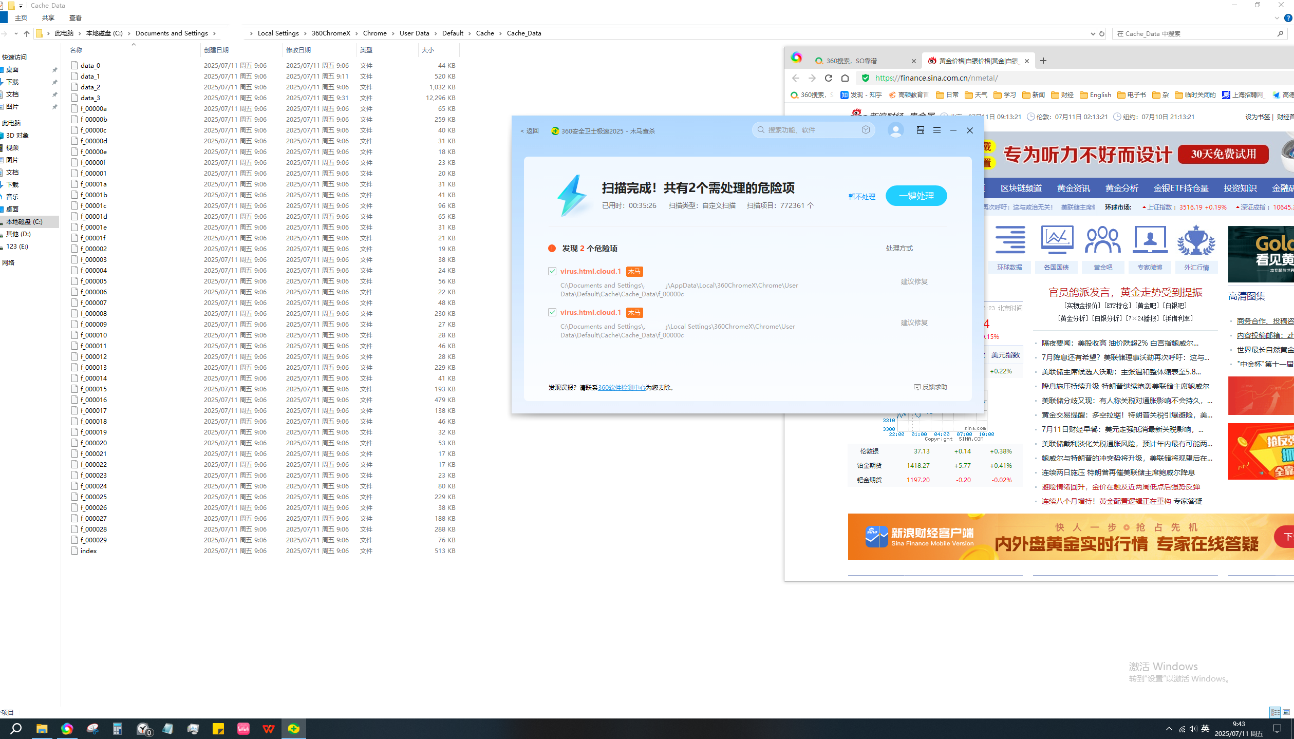1294x739 pixels.
Task: Click the user account avatar in 360 scan window
Action: point(896,130)
